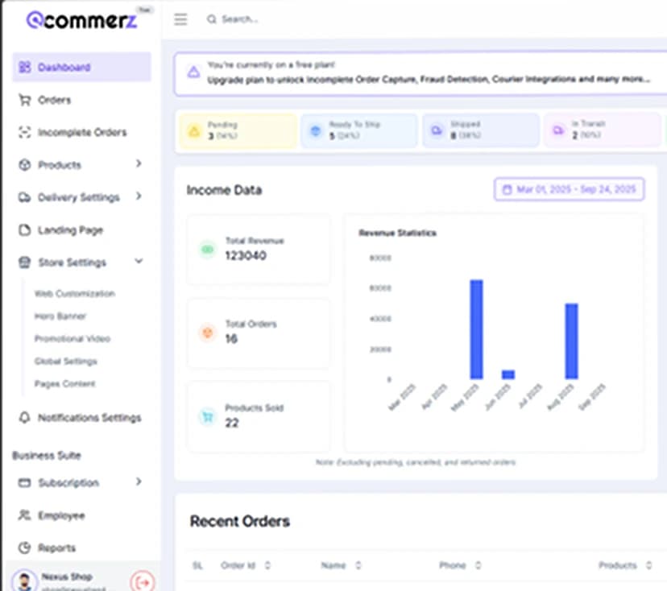Sort Recent Orders by Products
The image size is (667, 591).
point(648,565)
